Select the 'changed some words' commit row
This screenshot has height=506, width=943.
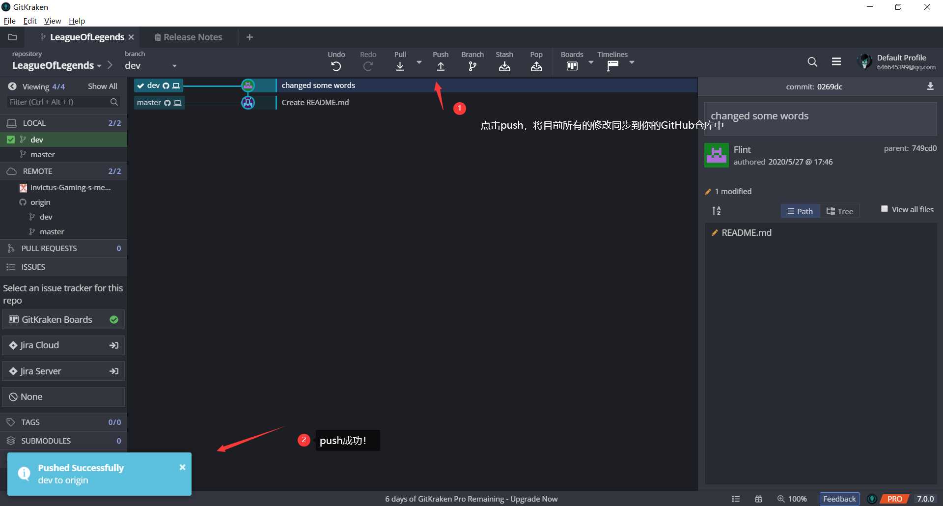[415, 85]
